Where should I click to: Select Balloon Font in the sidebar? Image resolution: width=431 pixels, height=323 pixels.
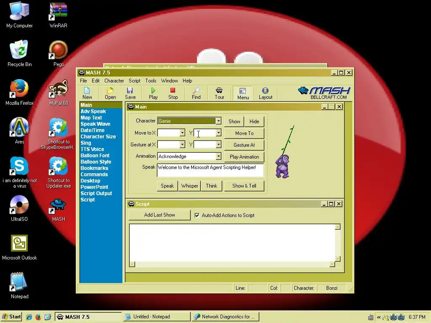tap(95, 156)
